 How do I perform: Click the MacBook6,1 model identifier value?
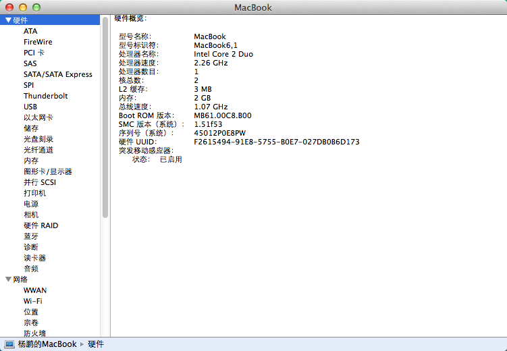[215, 45]
